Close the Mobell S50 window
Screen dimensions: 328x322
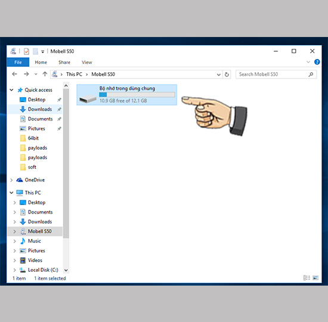tap(312, 51)
